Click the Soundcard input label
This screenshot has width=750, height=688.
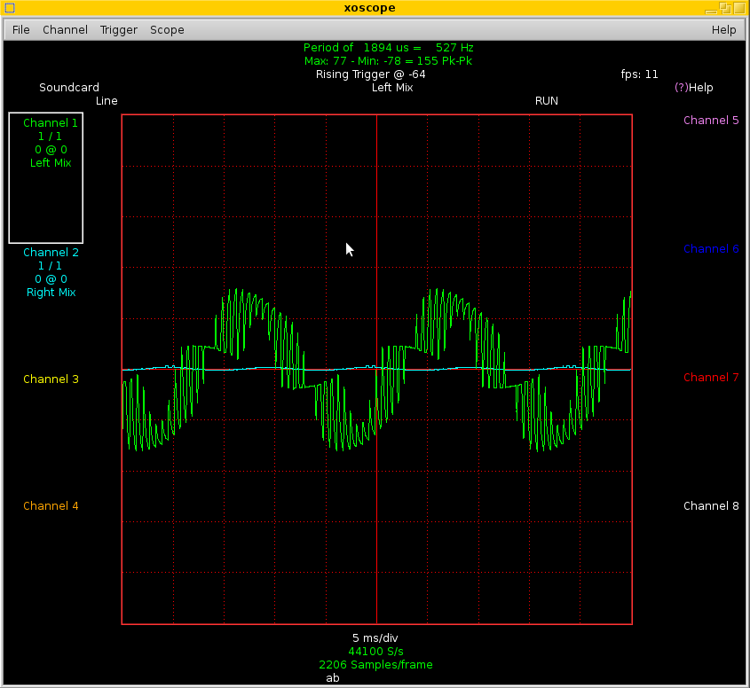pyautogui.click(x=69, y=88)
